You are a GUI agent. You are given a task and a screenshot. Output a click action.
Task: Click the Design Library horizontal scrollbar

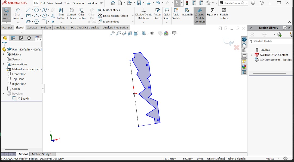[x=269, y=73]
